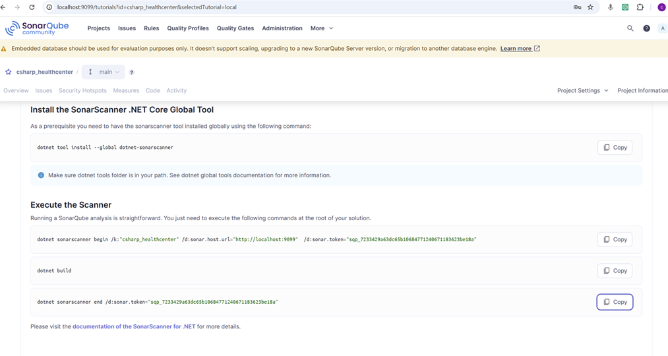Screen dimensions: 668x356
Task: Switch to the Activity tab
Action: pyautogui.click(x=176, y=91)
